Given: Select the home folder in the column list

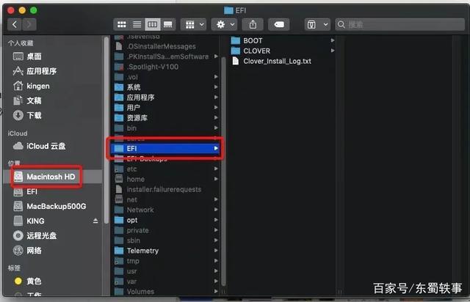Looking at the screenshot, I should 135,179.
